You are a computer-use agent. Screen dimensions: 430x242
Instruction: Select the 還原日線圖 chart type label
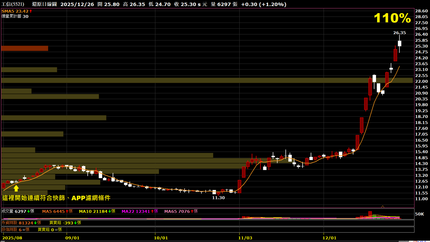(x=44, y=4)
